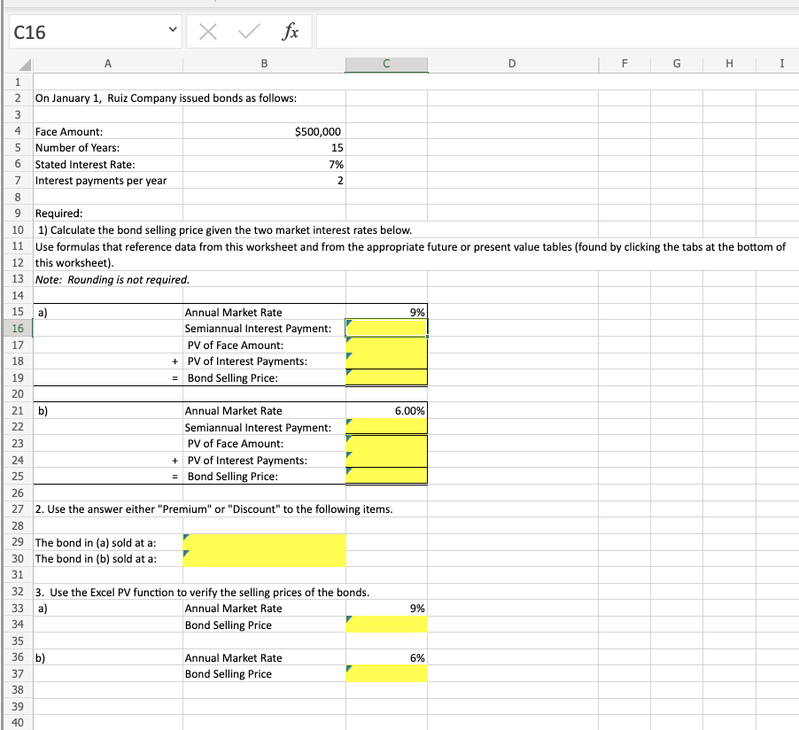Select yellow PV of Face Amount cell in row 23
The width and height of the screenshot is (799, 730).
click(386, 444)
